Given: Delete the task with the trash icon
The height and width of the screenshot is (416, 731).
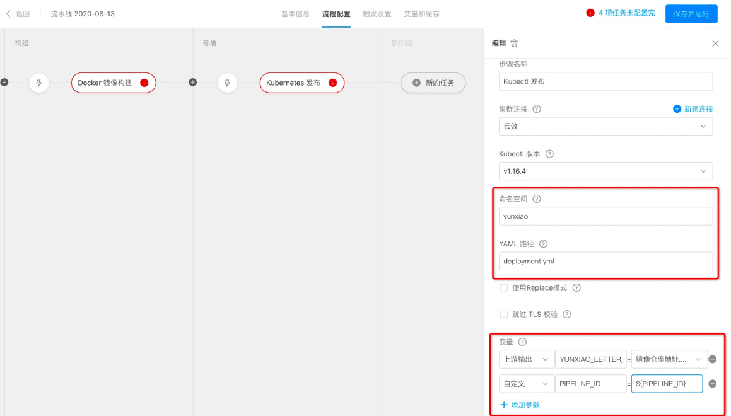Looking at the screenshot, I should 514,43.
